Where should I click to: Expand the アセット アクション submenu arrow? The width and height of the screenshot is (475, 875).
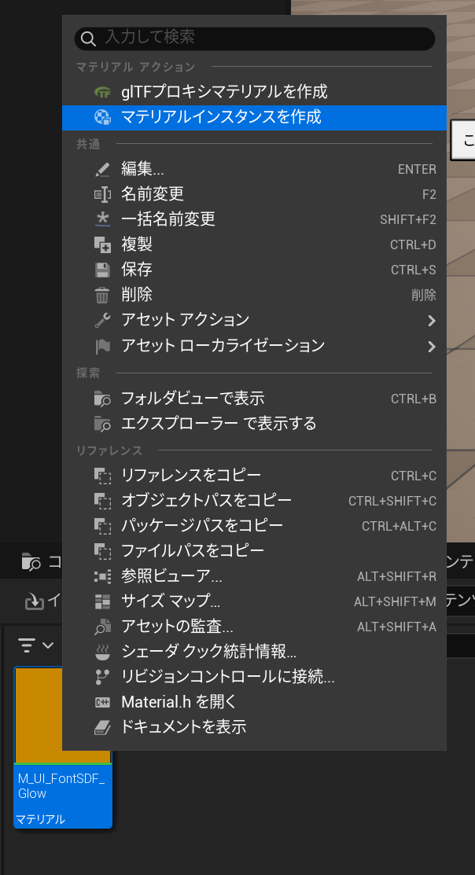431,321
